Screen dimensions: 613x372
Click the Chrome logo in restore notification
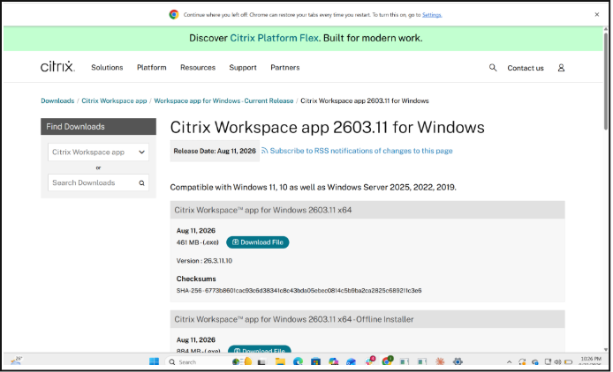(174, 14)
